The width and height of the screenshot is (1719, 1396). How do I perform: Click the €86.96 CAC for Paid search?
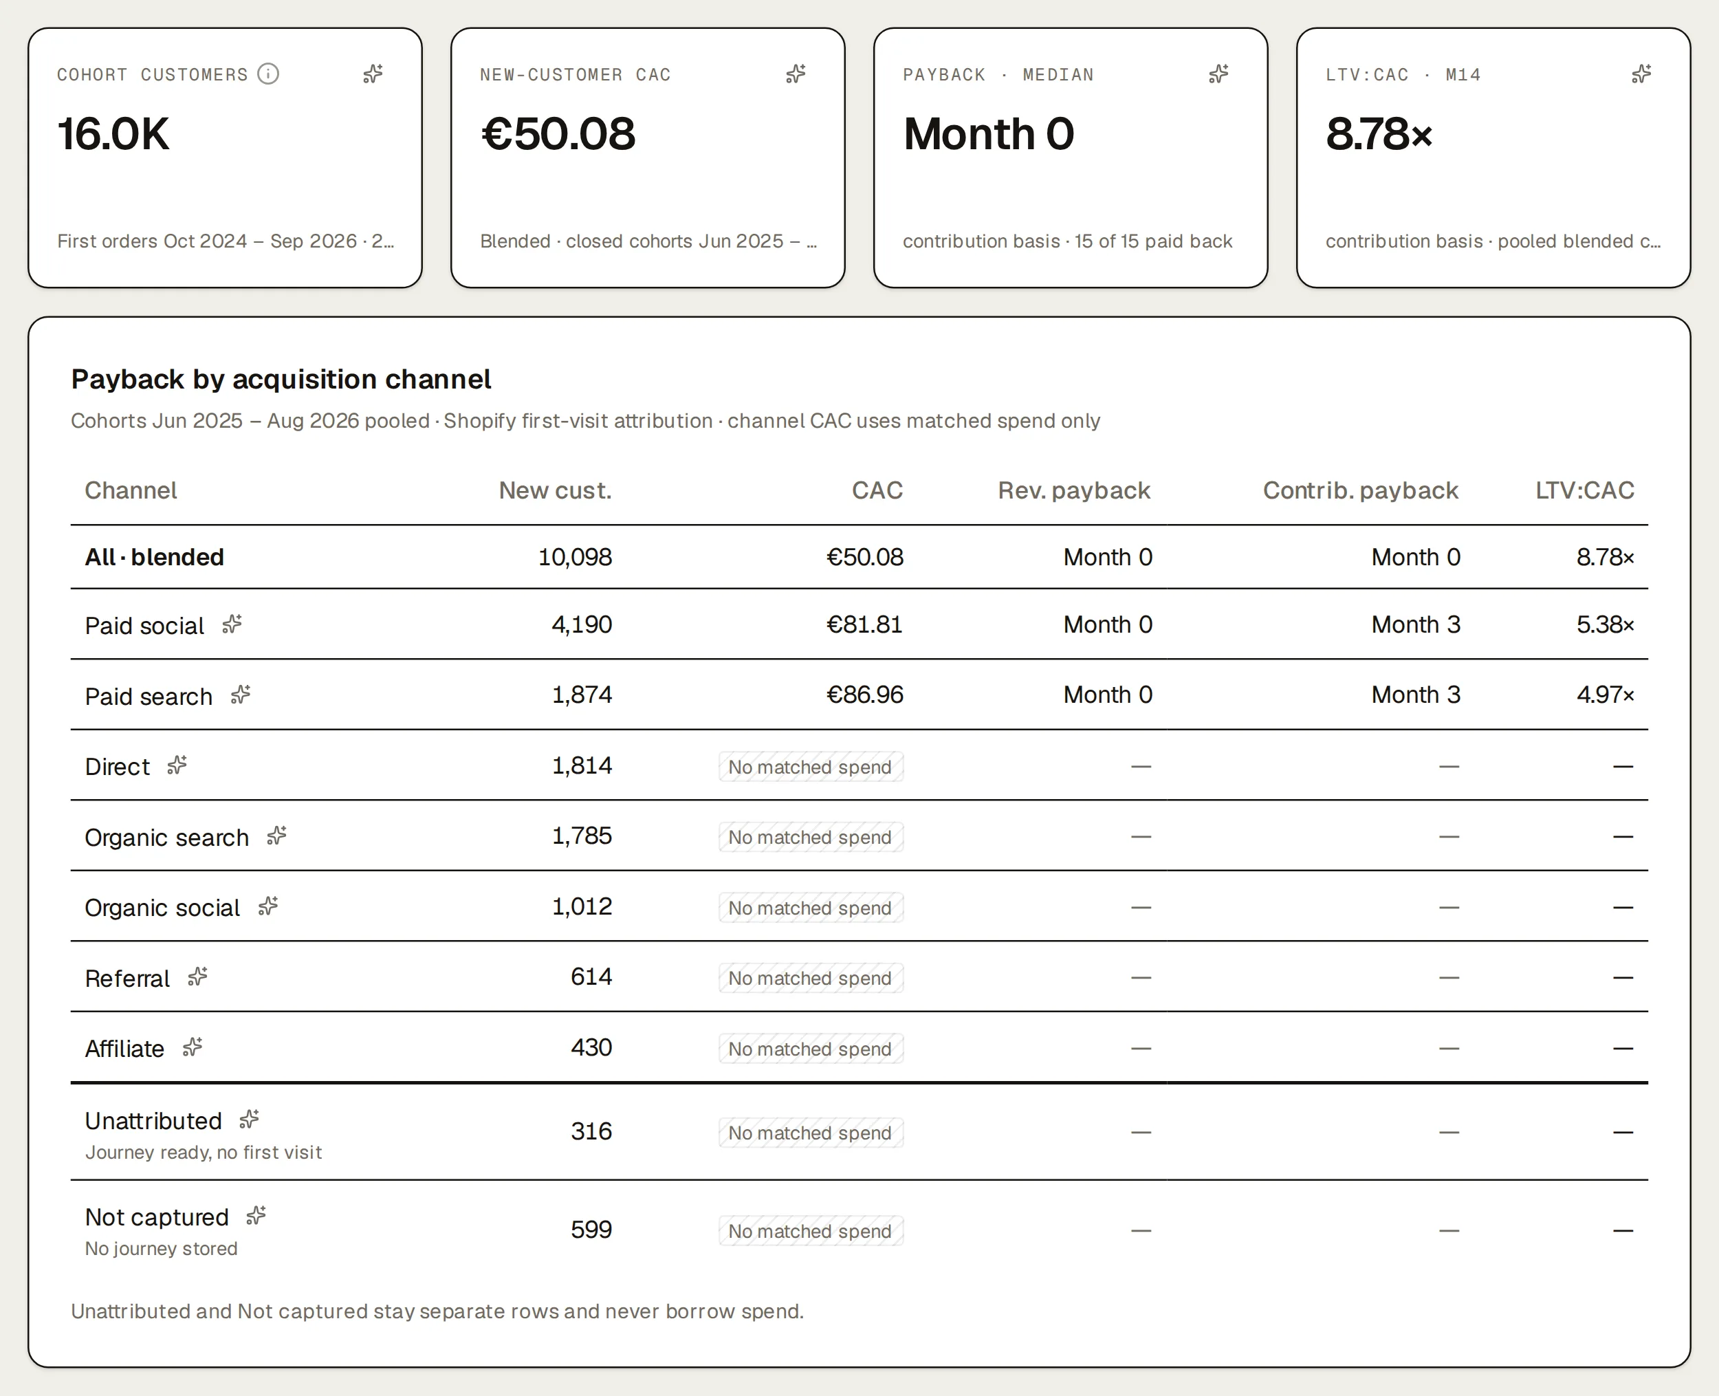(x=864, y=695)
